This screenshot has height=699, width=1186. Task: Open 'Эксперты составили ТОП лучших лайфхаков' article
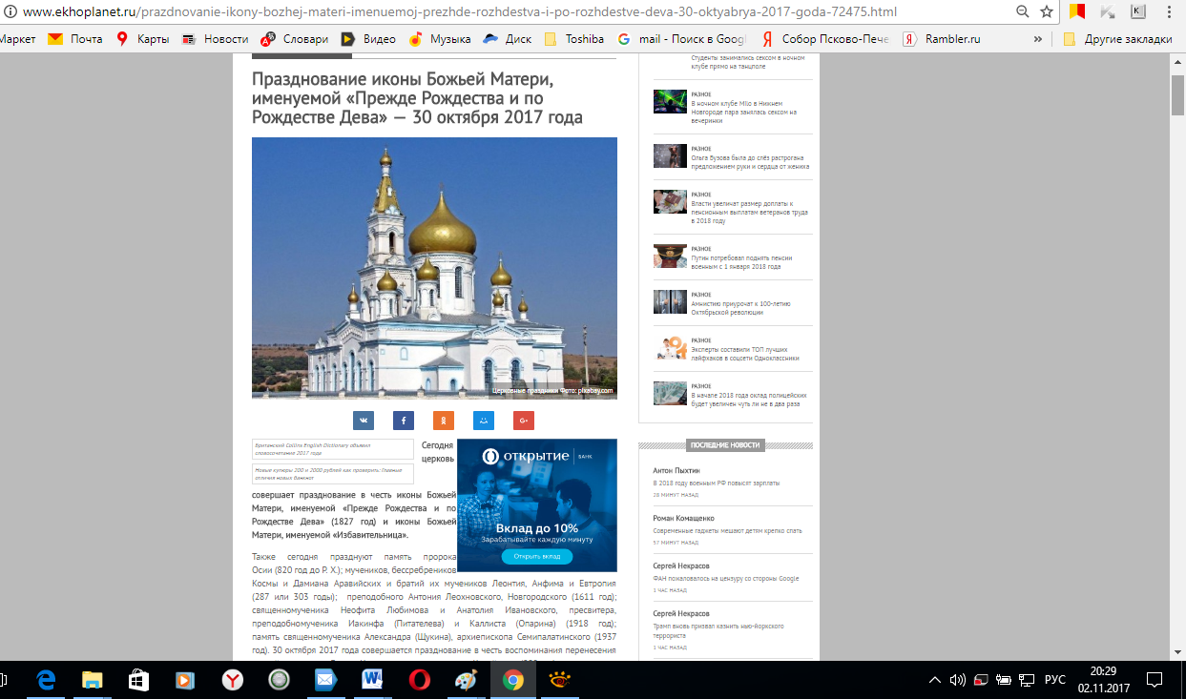pyautogui.click(x=744, y=354)
